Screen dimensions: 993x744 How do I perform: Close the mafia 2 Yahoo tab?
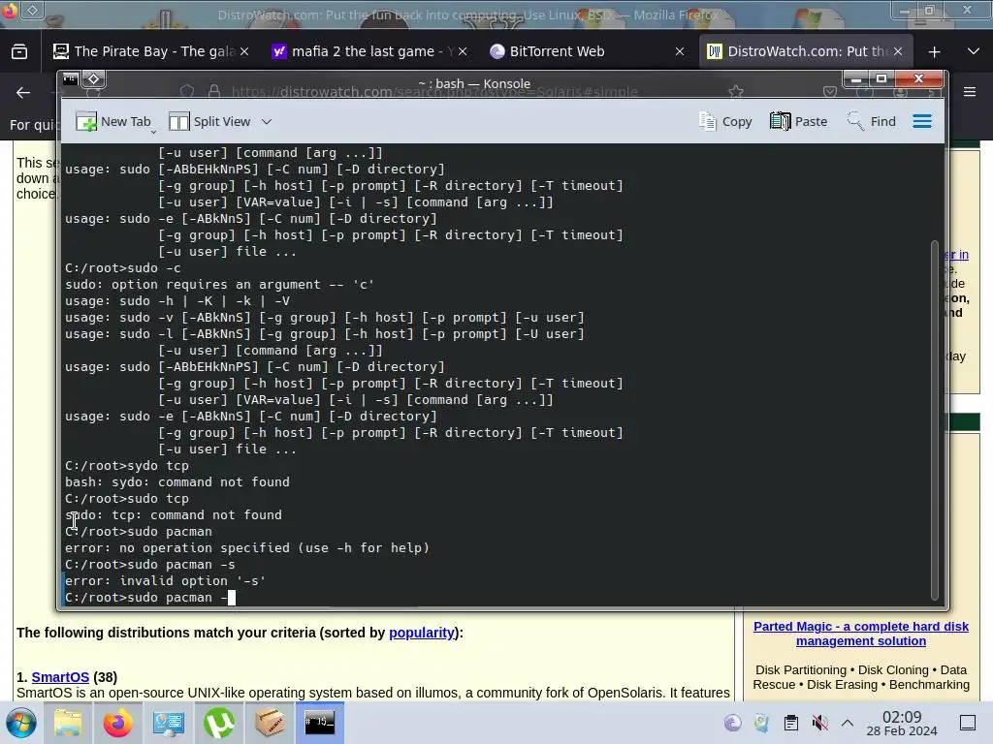click(x=463, y=52)
